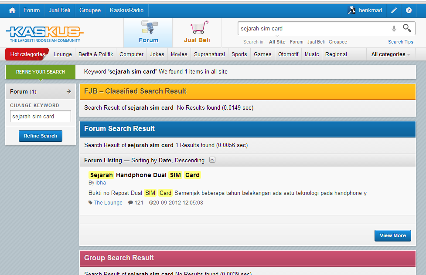Click the benkmad user avatar icon
The width and height of the screenshot is (426, 275).
click(x=351, y=10)
